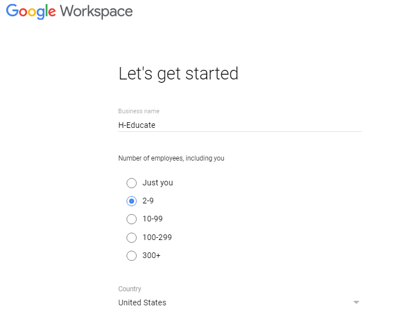
Task: Click the '300+' option label text
Action: 151,256
